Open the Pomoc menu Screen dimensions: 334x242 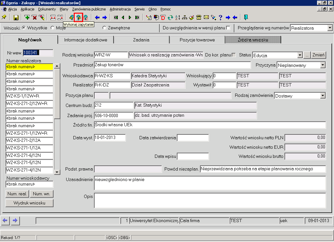coord(165,9)
